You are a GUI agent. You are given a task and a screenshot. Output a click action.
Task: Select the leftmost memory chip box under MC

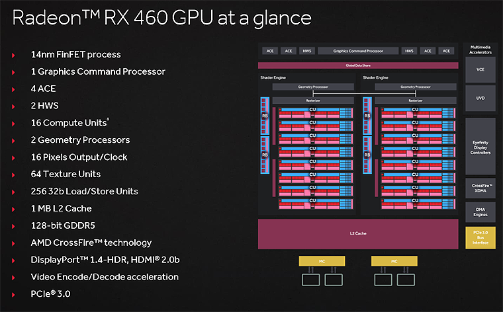pyautogui.click(x=311, y=280)
